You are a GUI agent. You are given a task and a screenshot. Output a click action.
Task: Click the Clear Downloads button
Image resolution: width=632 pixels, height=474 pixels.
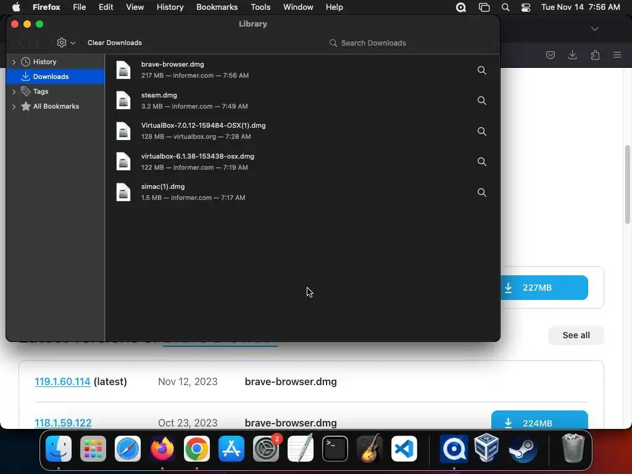[x=115, y=43]
